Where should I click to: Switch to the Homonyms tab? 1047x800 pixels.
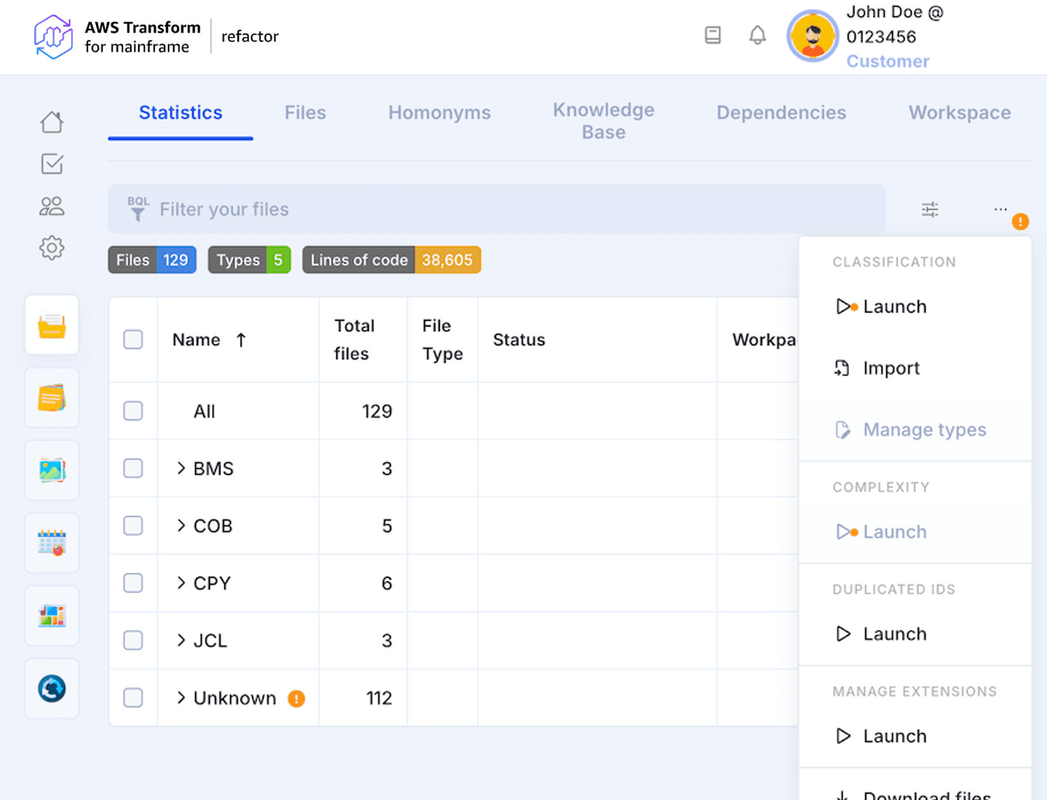point(439,113)
